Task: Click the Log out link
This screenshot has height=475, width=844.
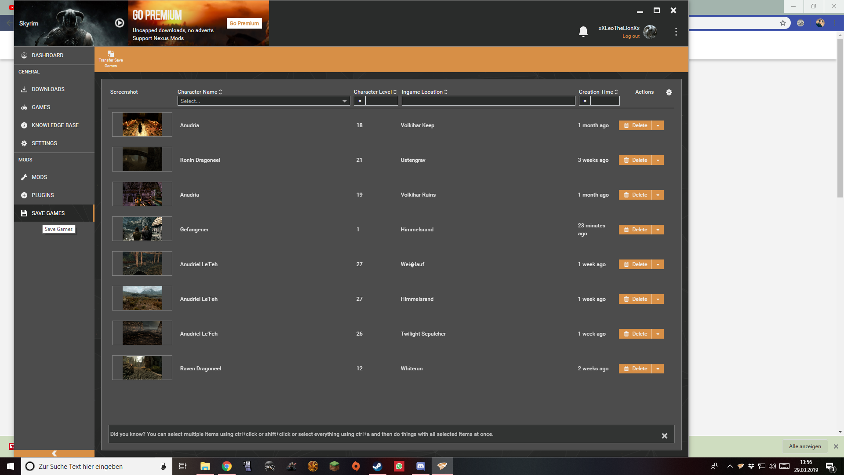Action: [631, 36]
